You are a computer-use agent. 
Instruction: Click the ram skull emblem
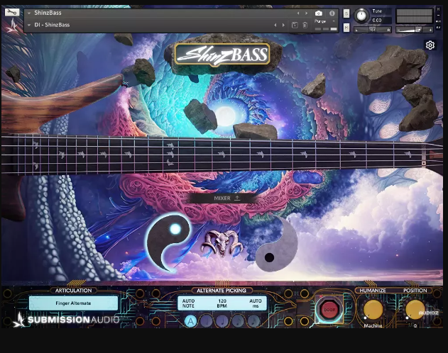(x=222, y=243)
